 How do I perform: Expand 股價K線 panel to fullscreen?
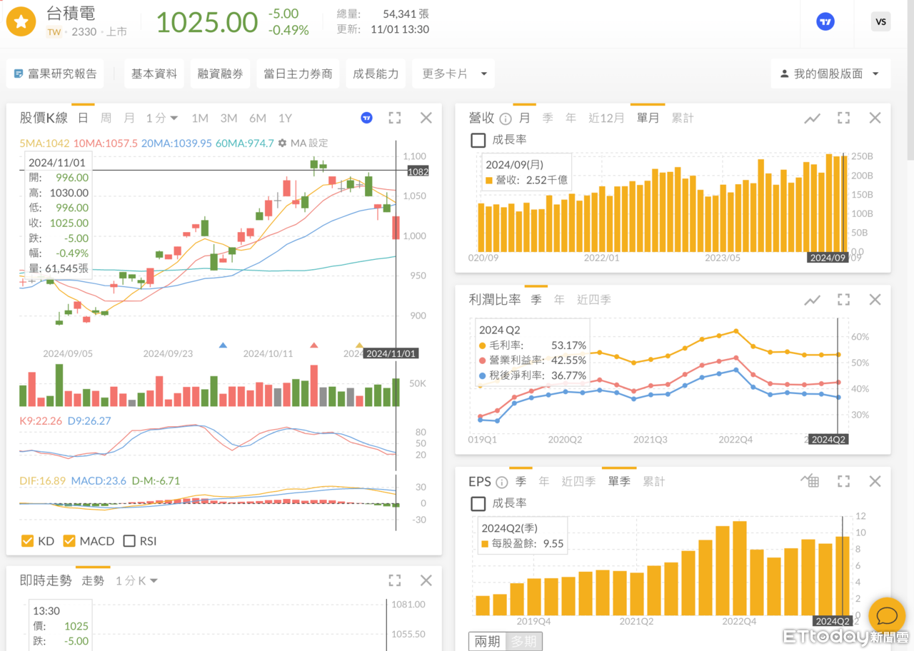click(395, 118)
